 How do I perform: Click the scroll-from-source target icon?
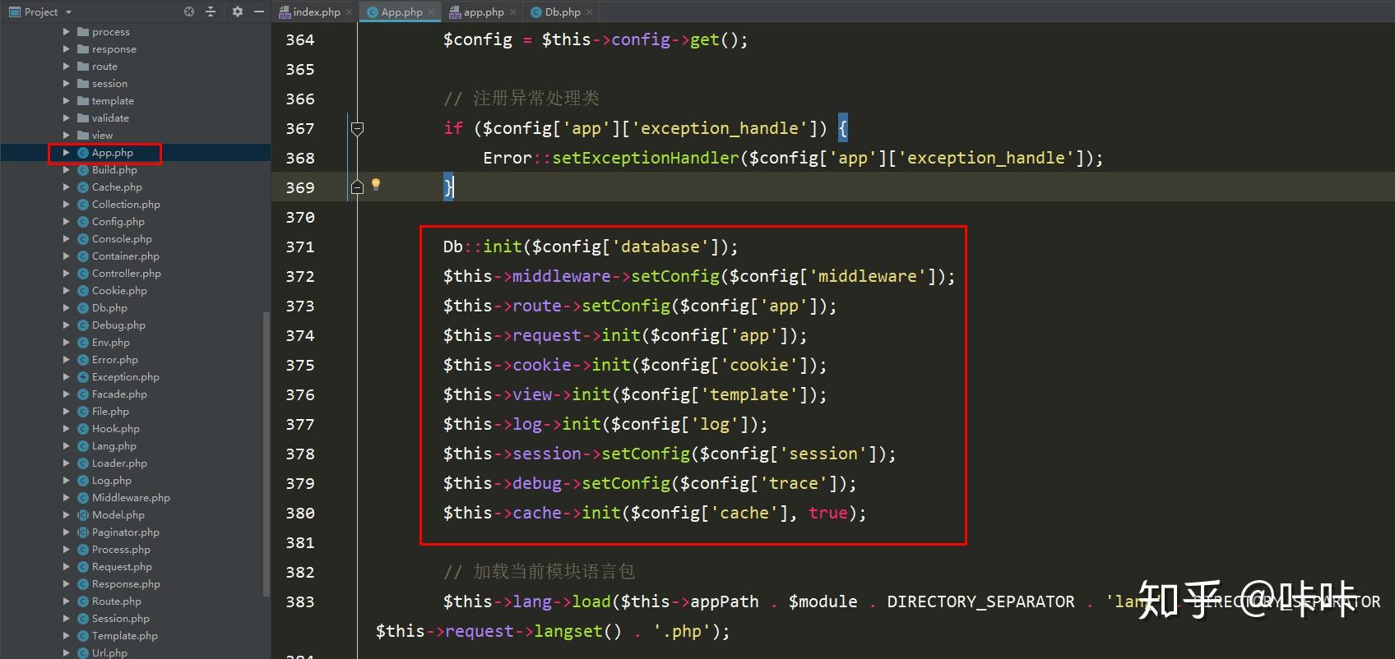[x=189, y=12]
